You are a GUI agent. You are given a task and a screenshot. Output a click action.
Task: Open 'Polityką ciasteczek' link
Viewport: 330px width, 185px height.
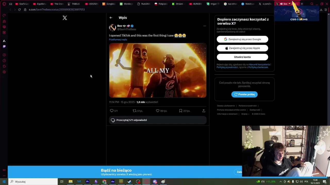coord(258,67)
